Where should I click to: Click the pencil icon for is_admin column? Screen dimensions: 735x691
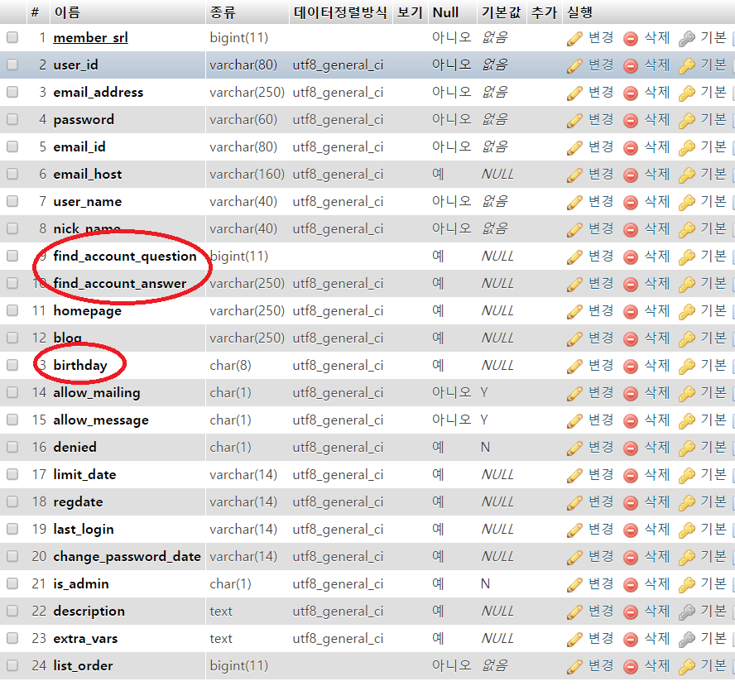[575, 584]
